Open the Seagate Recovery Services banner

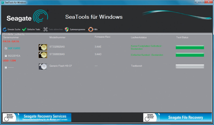click(x=37, y=117)
